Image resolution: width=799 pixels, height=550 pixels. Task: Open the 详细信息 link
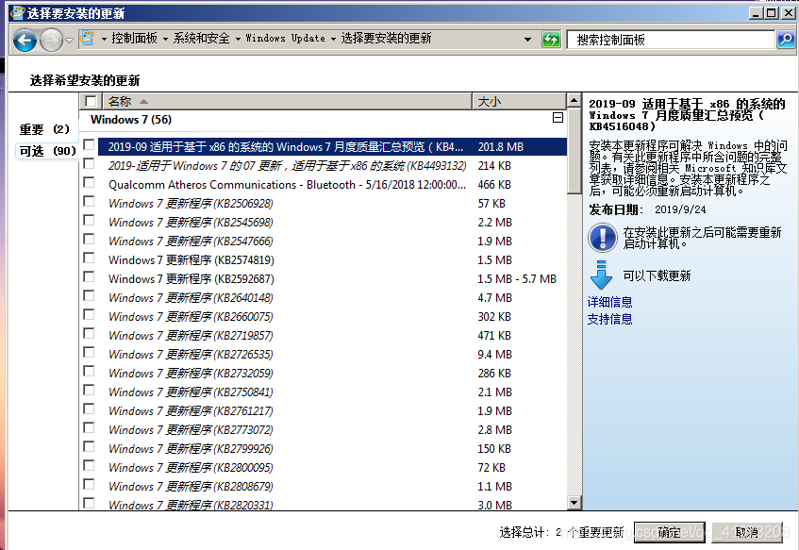(609, 302)
